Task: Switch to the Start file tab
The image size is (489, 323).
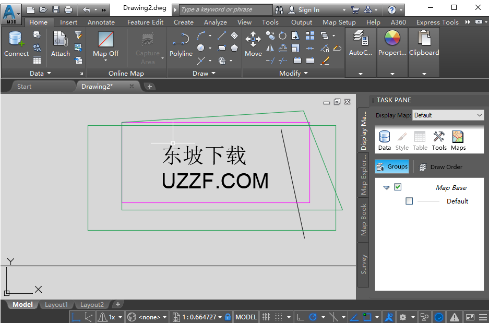Action: point(25,87)
